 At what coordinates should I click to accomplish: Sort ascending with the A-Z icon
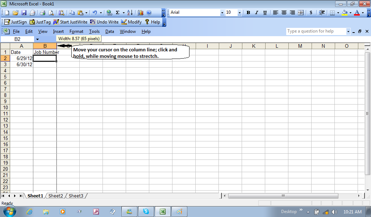click(130, 13)
